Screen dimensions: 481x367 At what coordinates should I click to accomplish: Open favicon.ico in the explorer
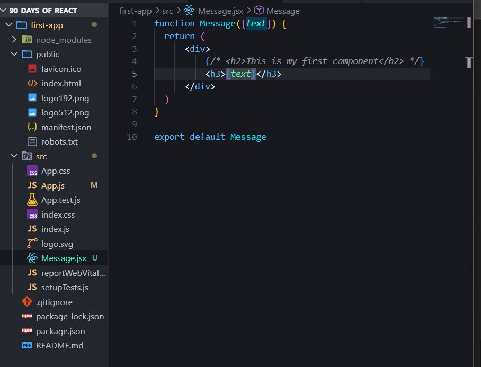(61, 69)
